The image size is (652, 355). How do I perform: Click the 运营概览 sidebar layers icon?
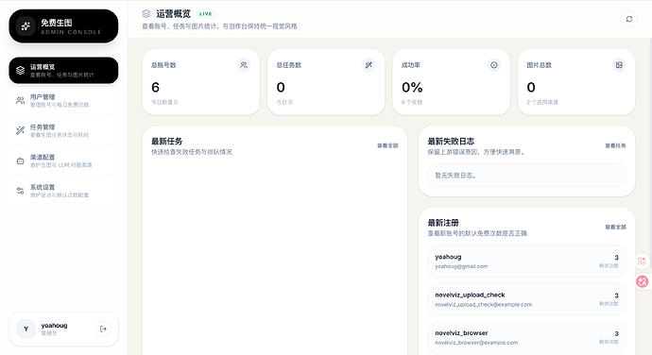(20, 70)
